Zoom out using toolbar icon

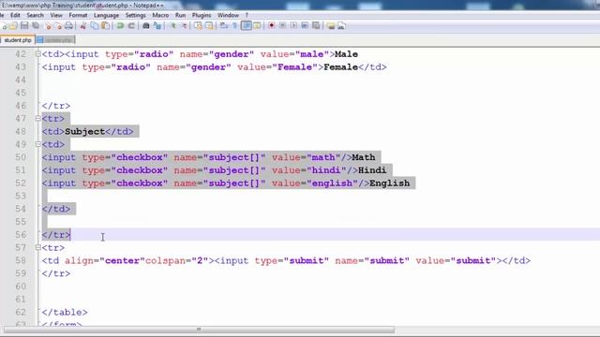(x=184, y=25)
